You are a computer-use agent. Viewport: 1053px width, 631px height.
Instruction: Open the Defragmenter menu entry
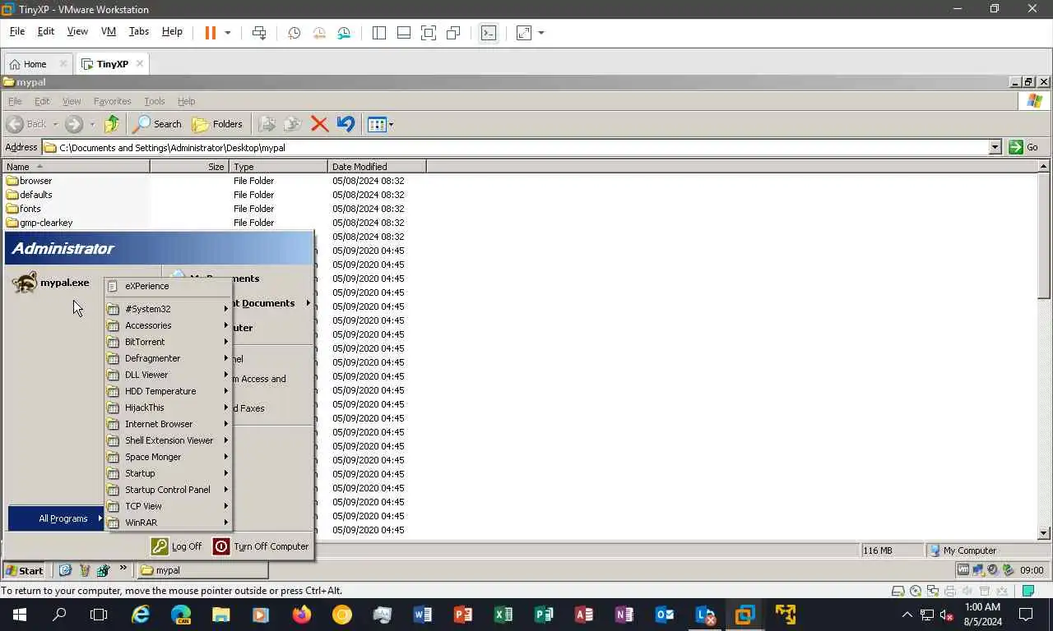pyautogui.click(x=169, y=358)
